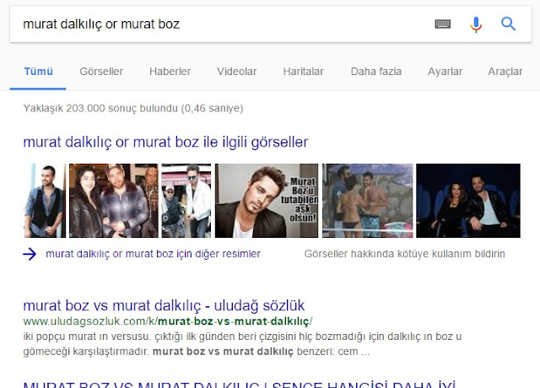Open the Haberler tab
The width and height of the screenshot is (540, 388).
tap(170, 72)
